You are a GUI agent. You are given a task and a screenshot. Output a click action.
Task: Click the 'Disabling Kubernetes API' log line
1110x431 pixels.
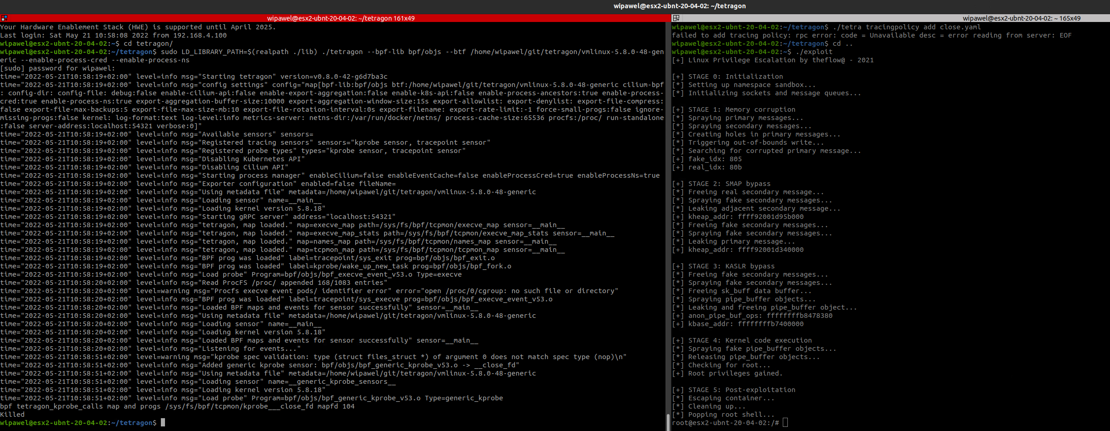[x=153, y=159]
